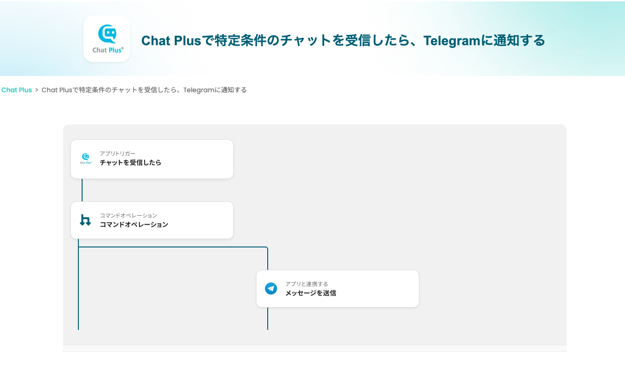Click the large Chat Plus logo in header

tap(107, 39)
